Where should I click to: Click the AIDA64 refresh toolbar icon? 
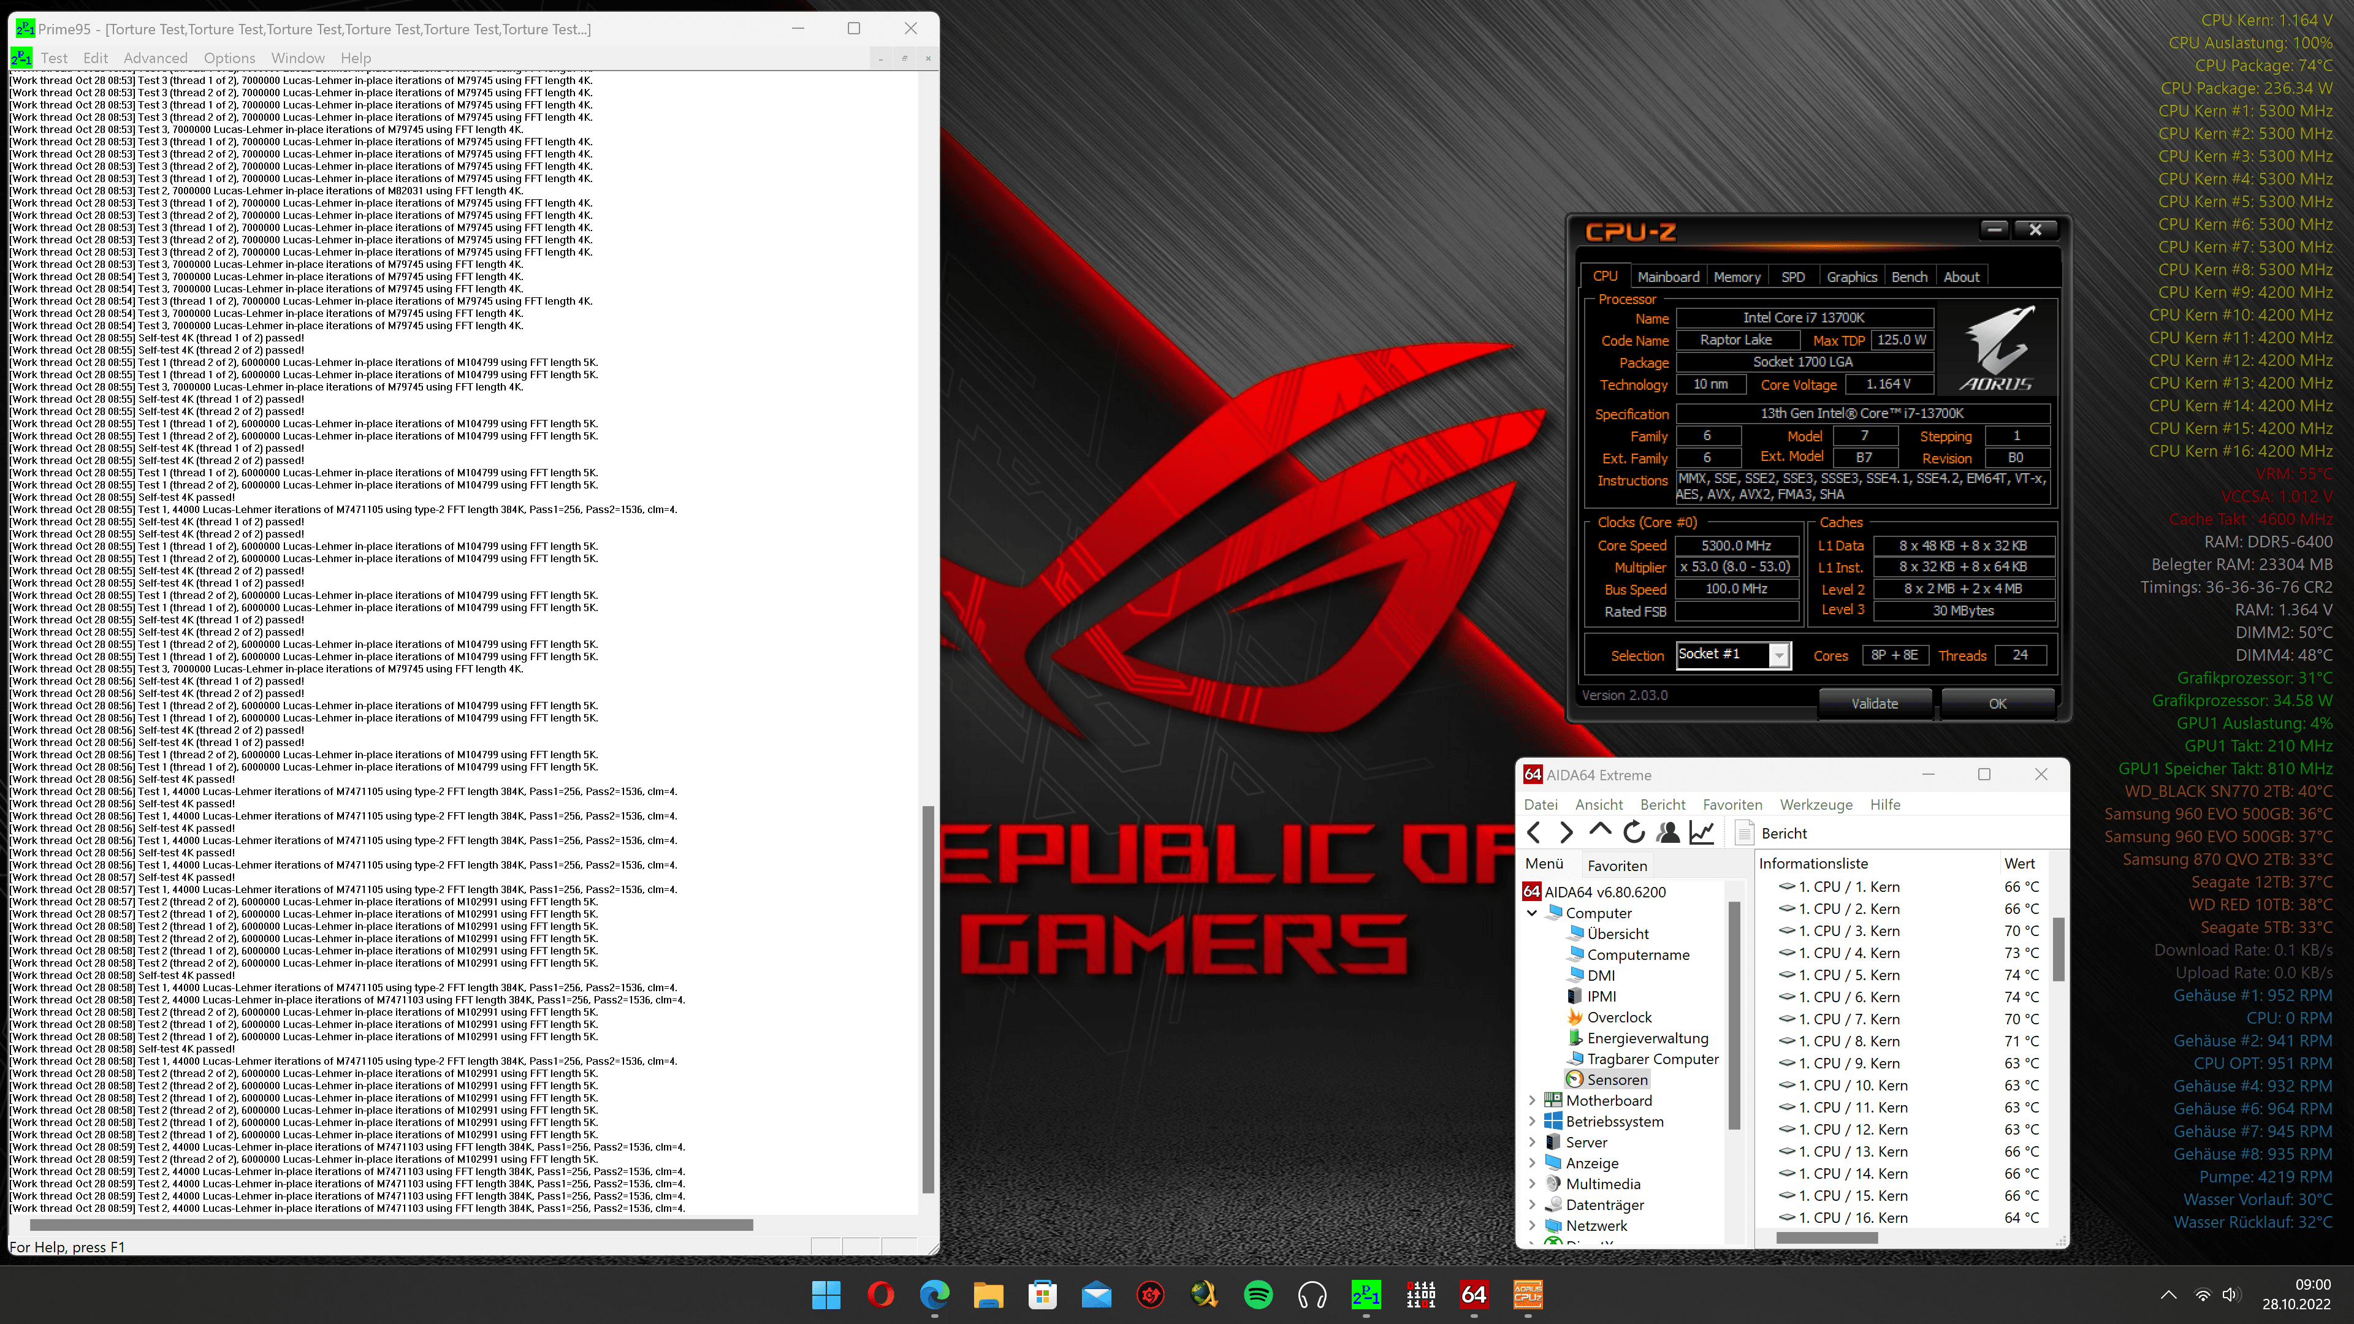(x=1634, y=832)
